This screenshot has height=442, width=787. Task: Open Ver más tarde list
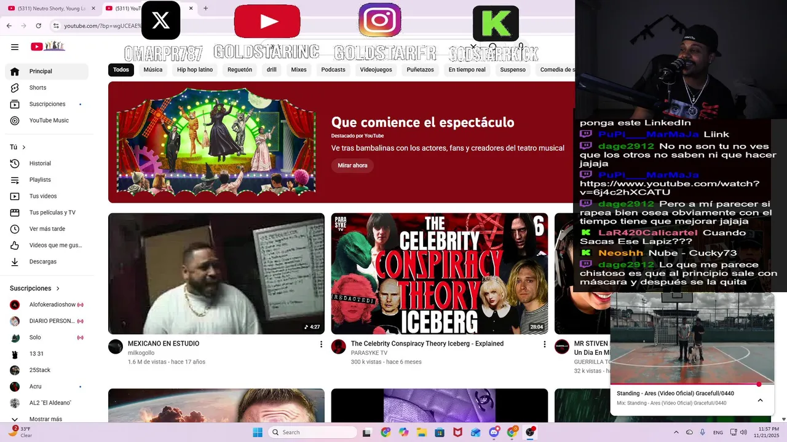coord(47,229)
